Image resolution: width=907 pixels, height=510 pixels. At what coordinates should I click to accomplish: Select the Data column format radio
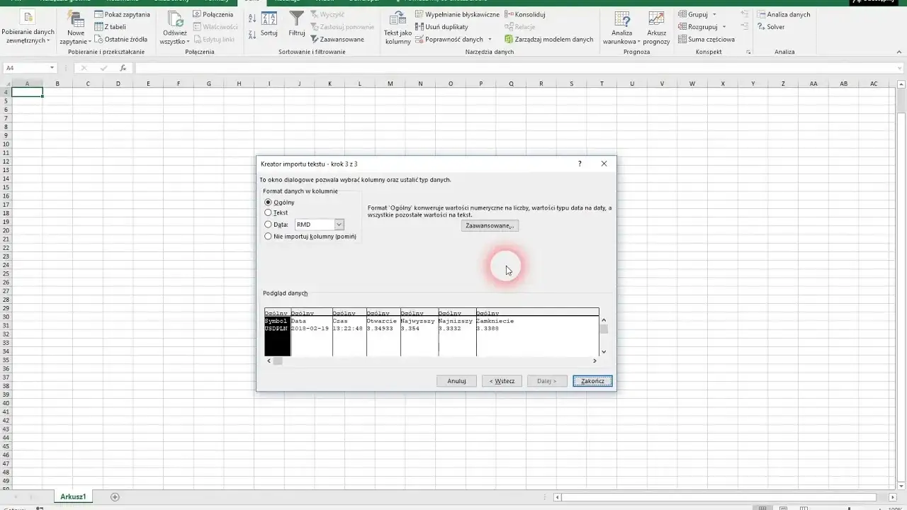tap(268, 225)
